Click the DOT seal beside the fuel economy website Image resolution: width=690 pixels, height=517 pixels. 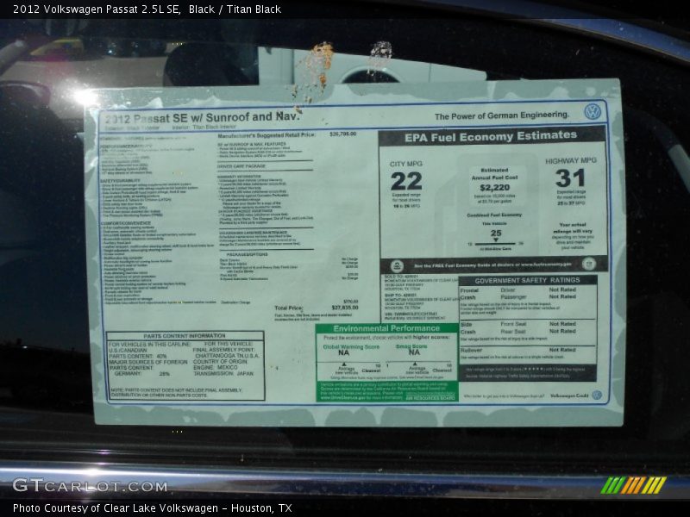pyautogui.click(x=589, y=264)
